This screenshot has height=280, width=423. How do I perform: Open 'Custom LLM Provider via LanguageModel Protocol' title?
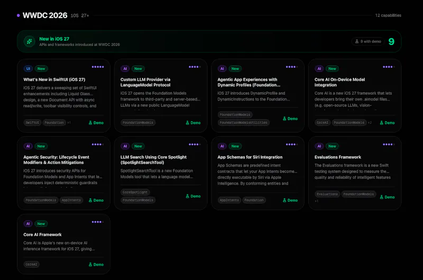click(145, 82)
